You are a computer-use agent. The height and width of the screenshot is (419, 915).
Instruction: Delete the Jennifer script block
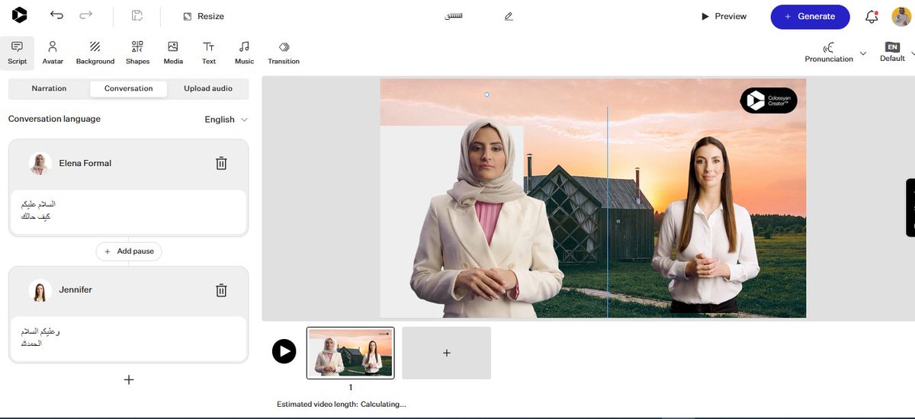pyautogui.click(x=221, y=289)
